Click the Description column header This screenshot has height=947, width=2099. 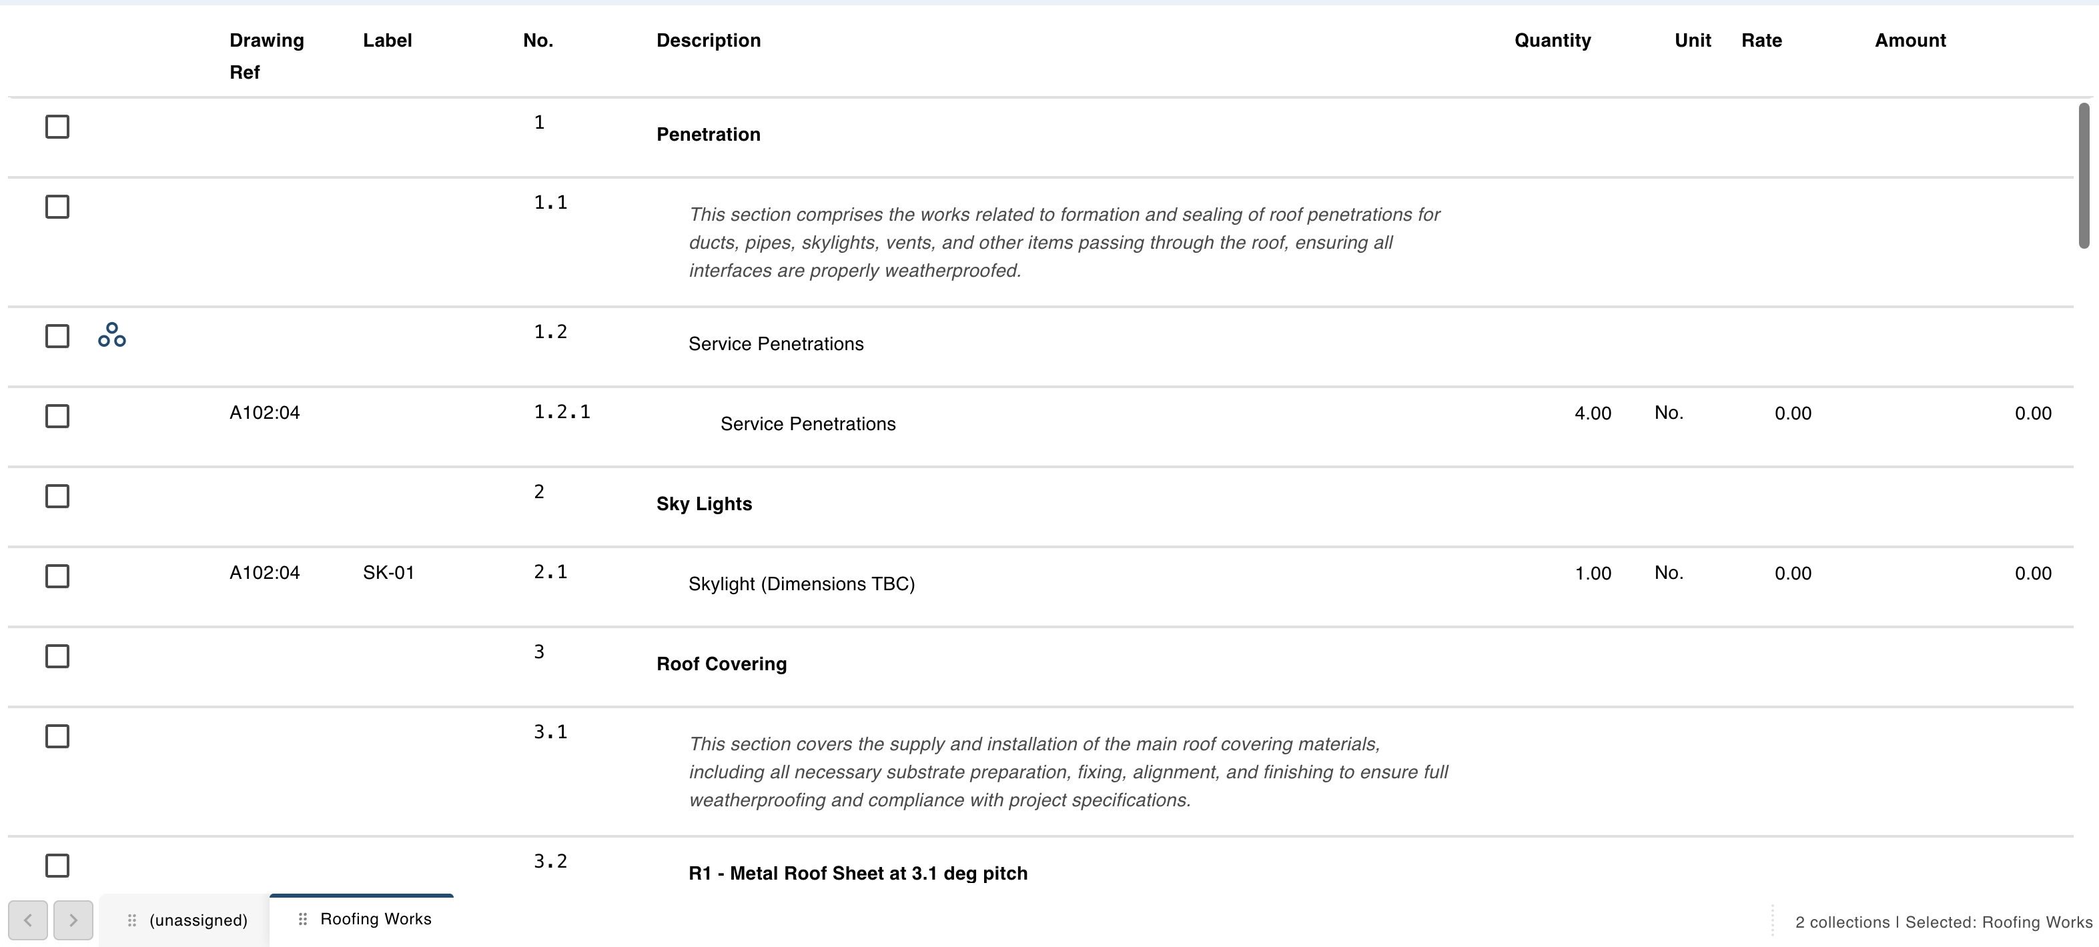point(708,41)
